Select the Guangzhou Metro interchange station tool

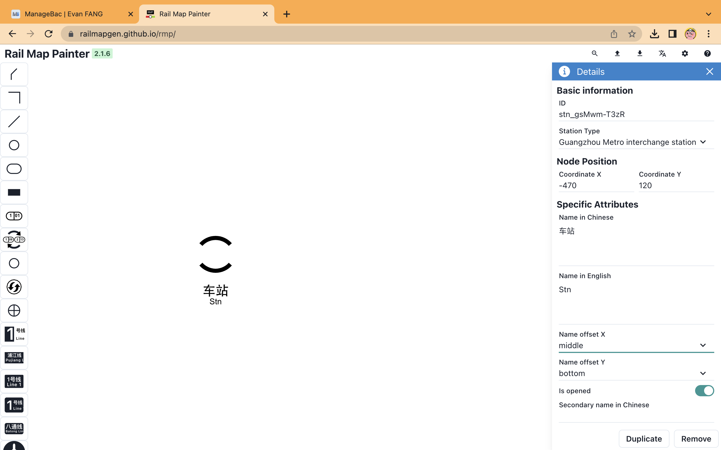click(14, 240)
